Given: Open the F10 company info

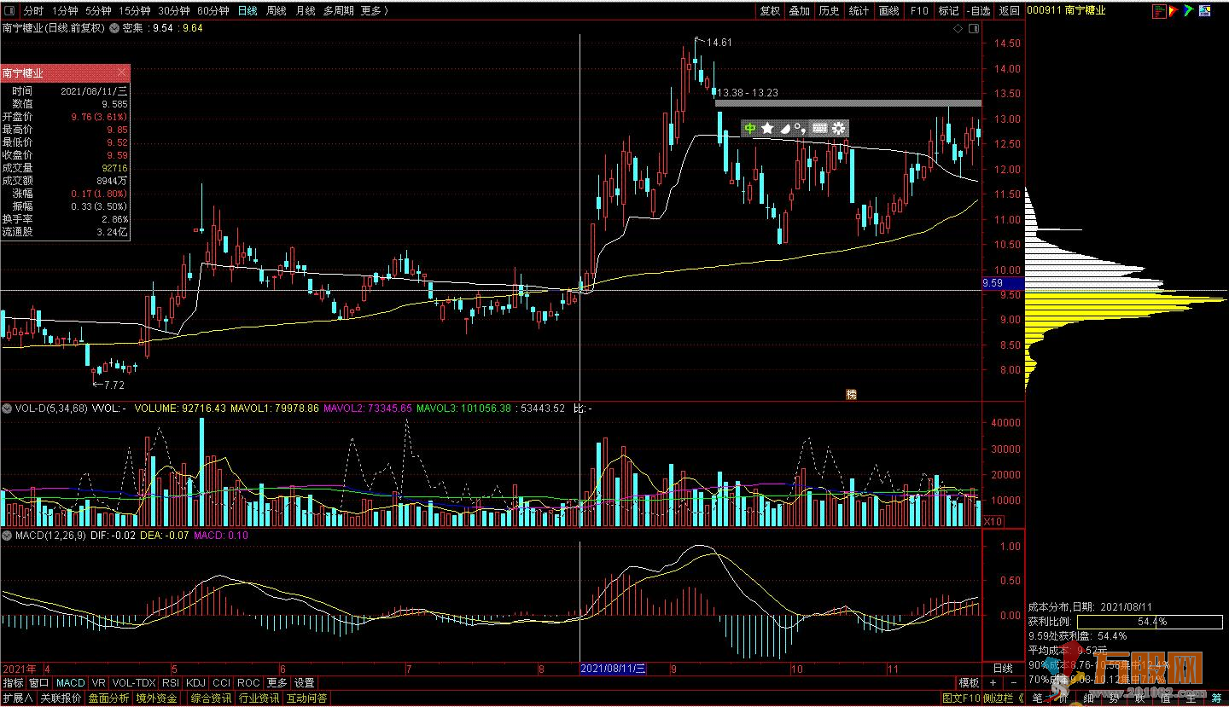Looking at the screenshot, I should click(x=919, y=10).
